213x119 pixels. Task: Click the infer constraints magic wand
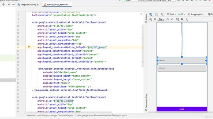[x=172, y=19]
